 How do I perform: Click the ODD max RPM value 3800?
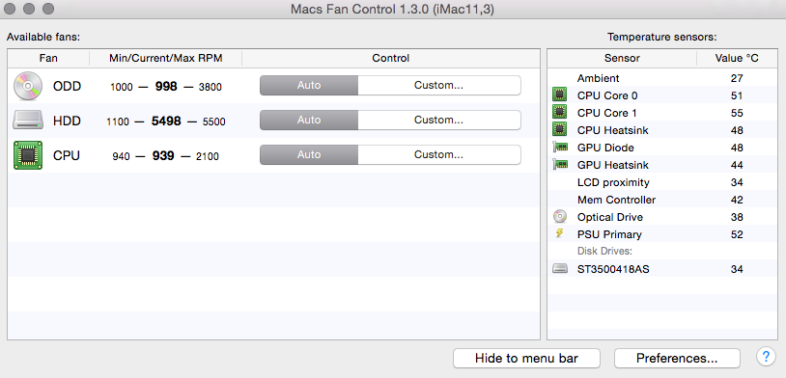click(211, 87)
